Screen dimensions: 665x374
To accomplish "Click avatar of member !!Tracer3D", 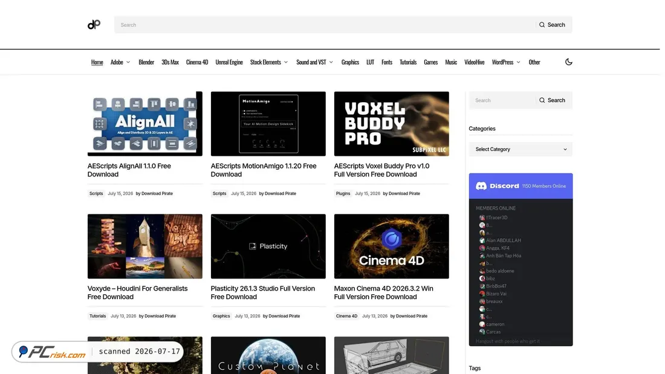I will (482, 218).
